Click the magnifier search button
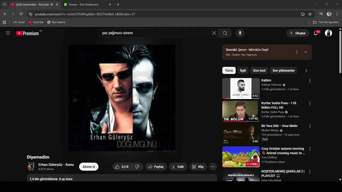The width and height of the screenshot is (342, 192). click(x=225, y=33)
